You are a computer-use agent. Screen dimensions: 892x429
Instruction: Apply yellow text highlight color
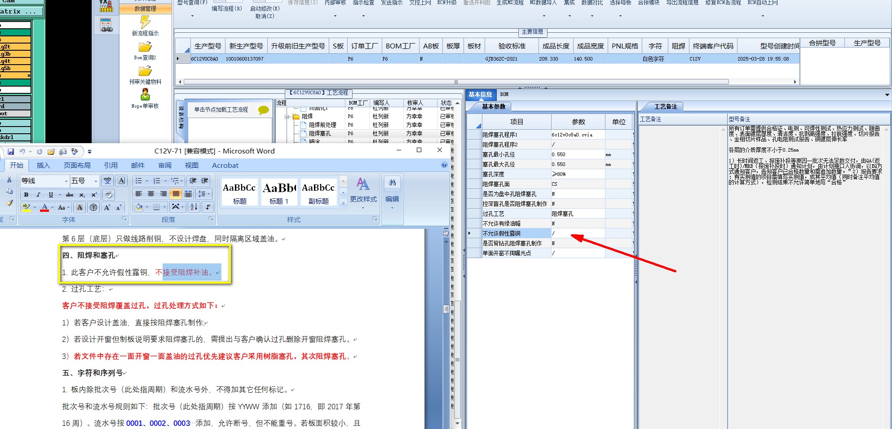pyautogui.click(x=26, y=207)
